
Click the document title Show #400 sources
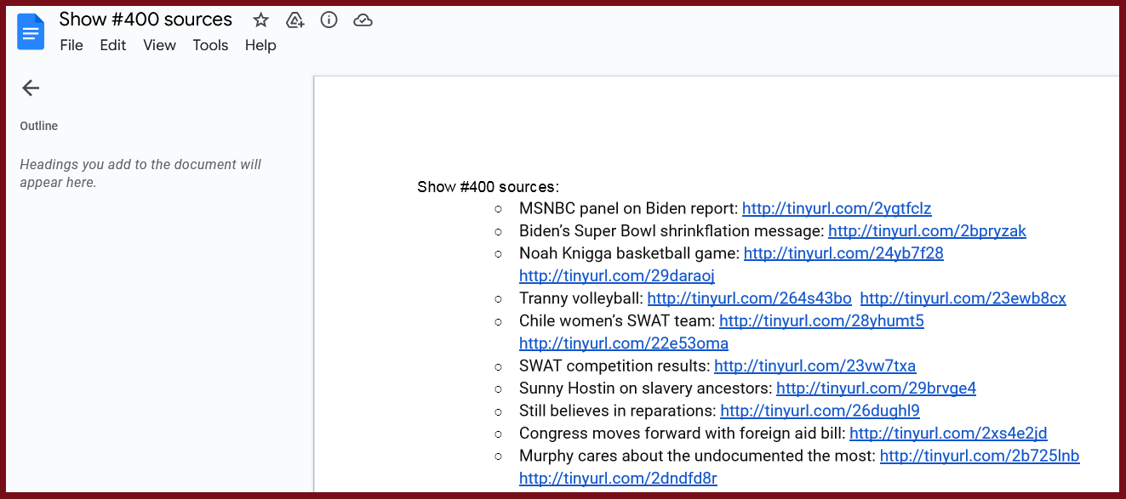click(146, 20)
